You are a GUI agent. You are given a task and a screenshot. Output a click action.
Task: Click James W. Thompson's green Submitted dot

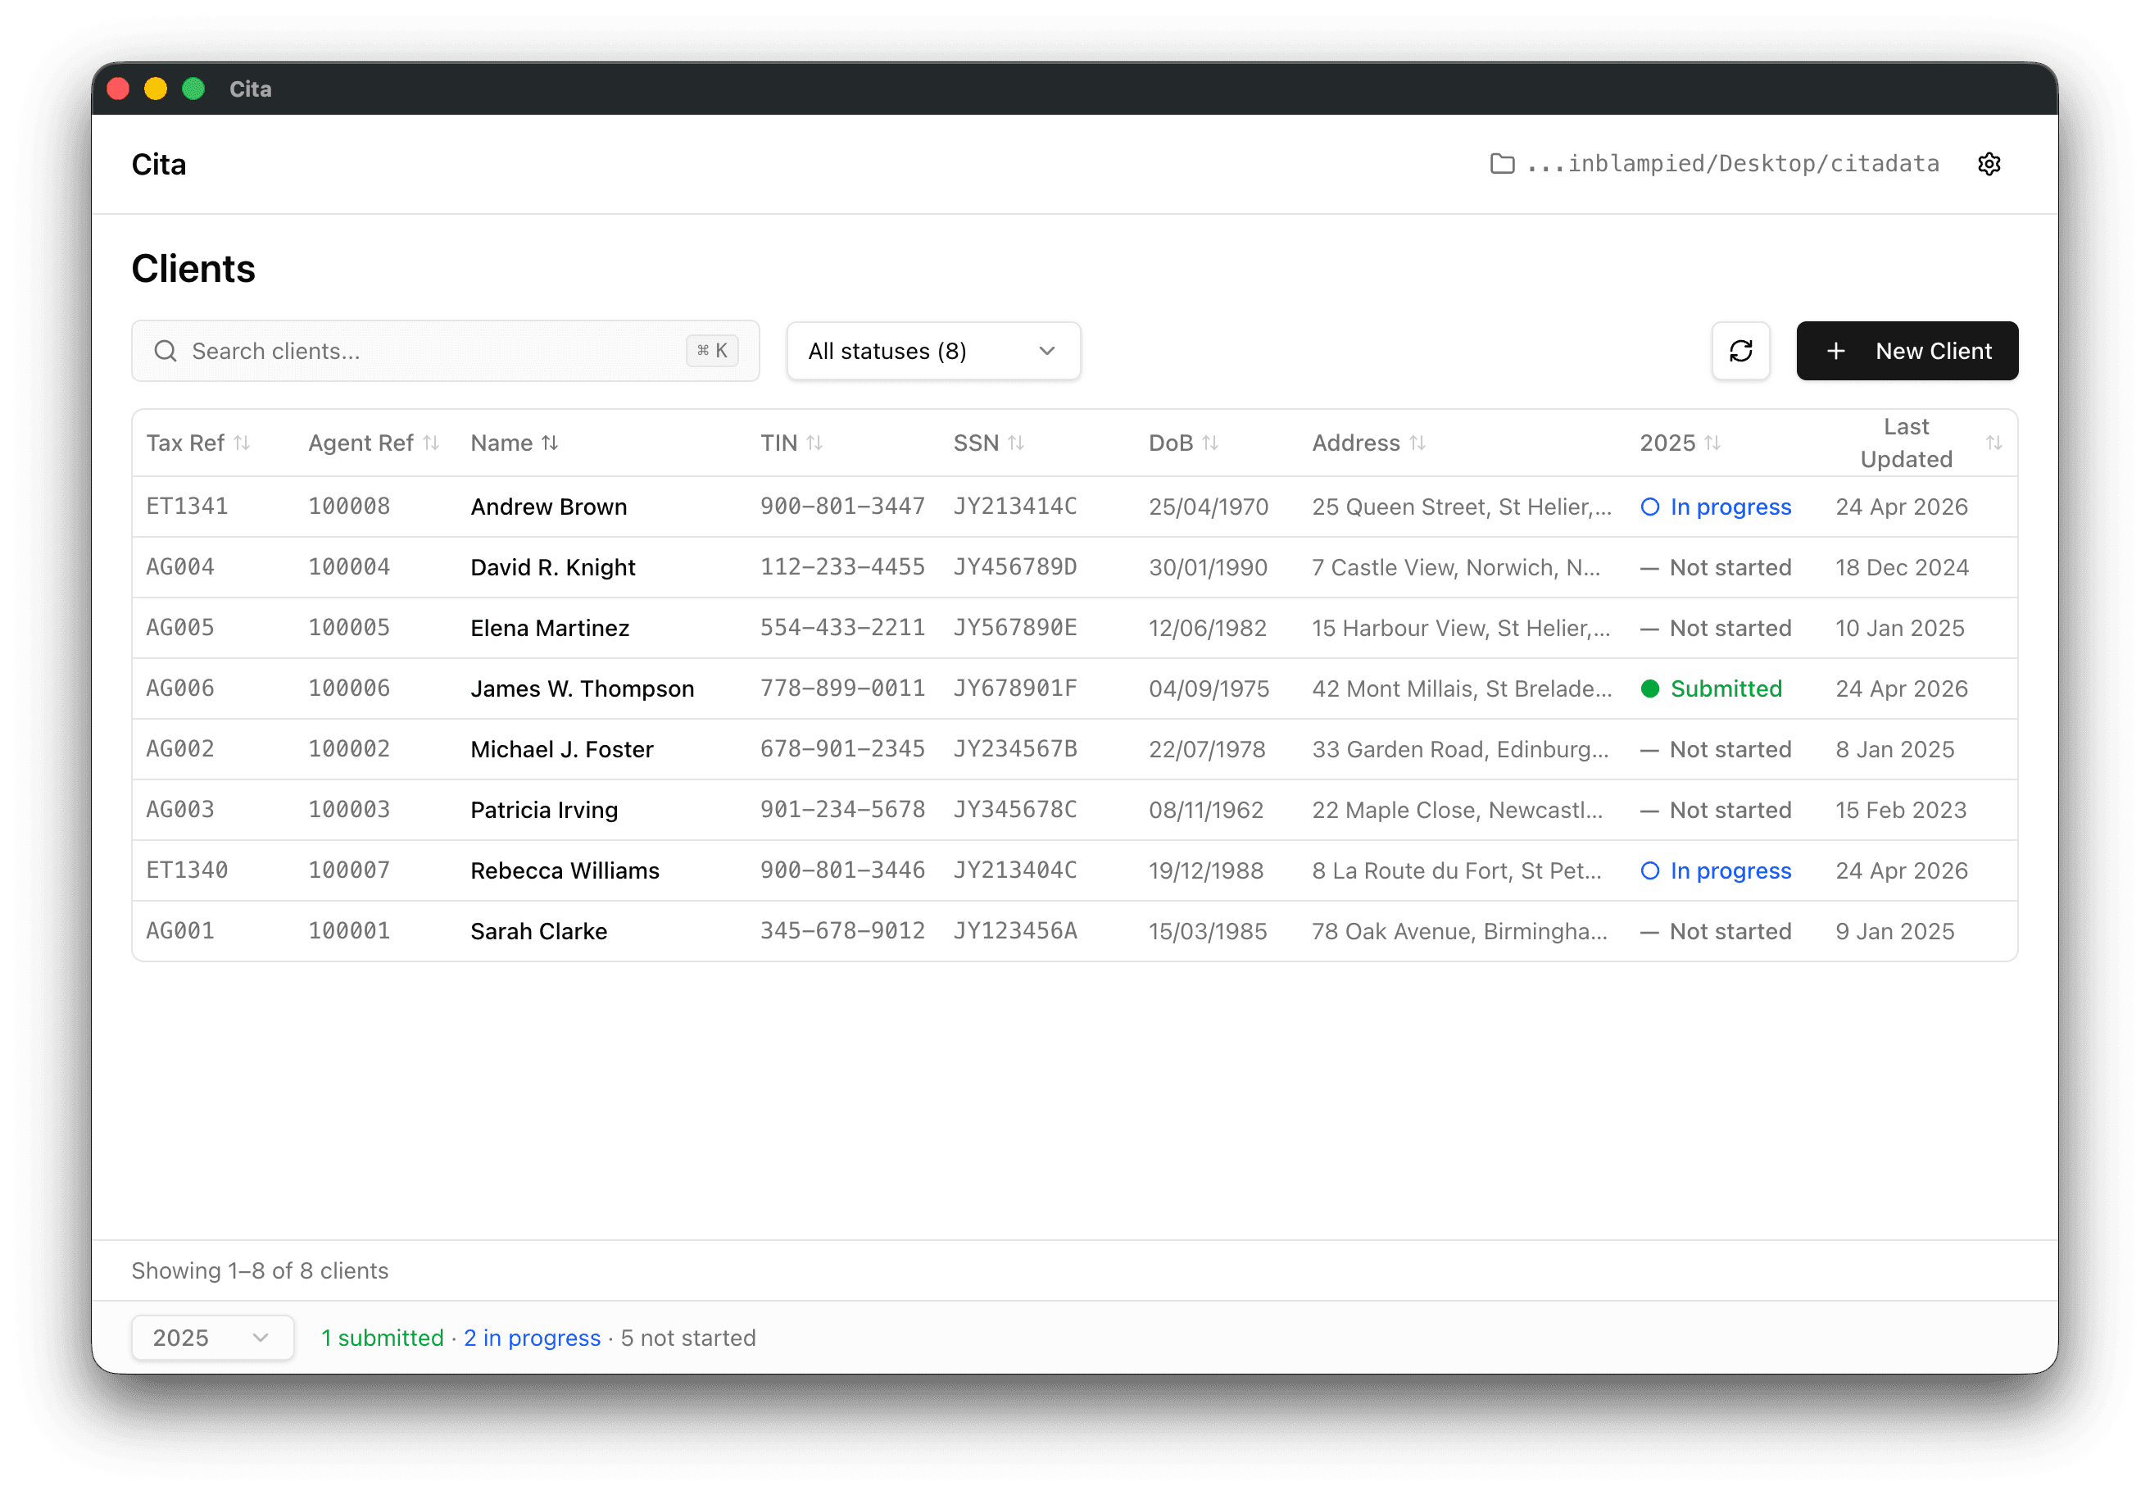(1650, 689)
